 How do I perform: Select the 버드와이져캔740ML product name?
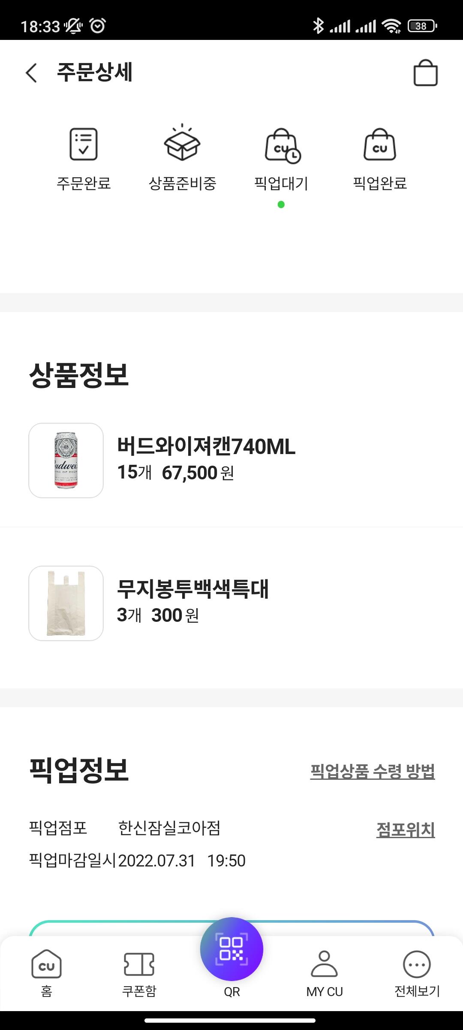tap(206, 446)
